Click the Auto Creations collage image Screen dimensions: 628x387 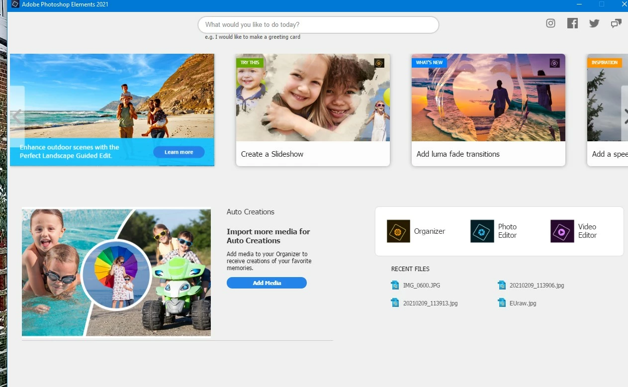point(116,272)
